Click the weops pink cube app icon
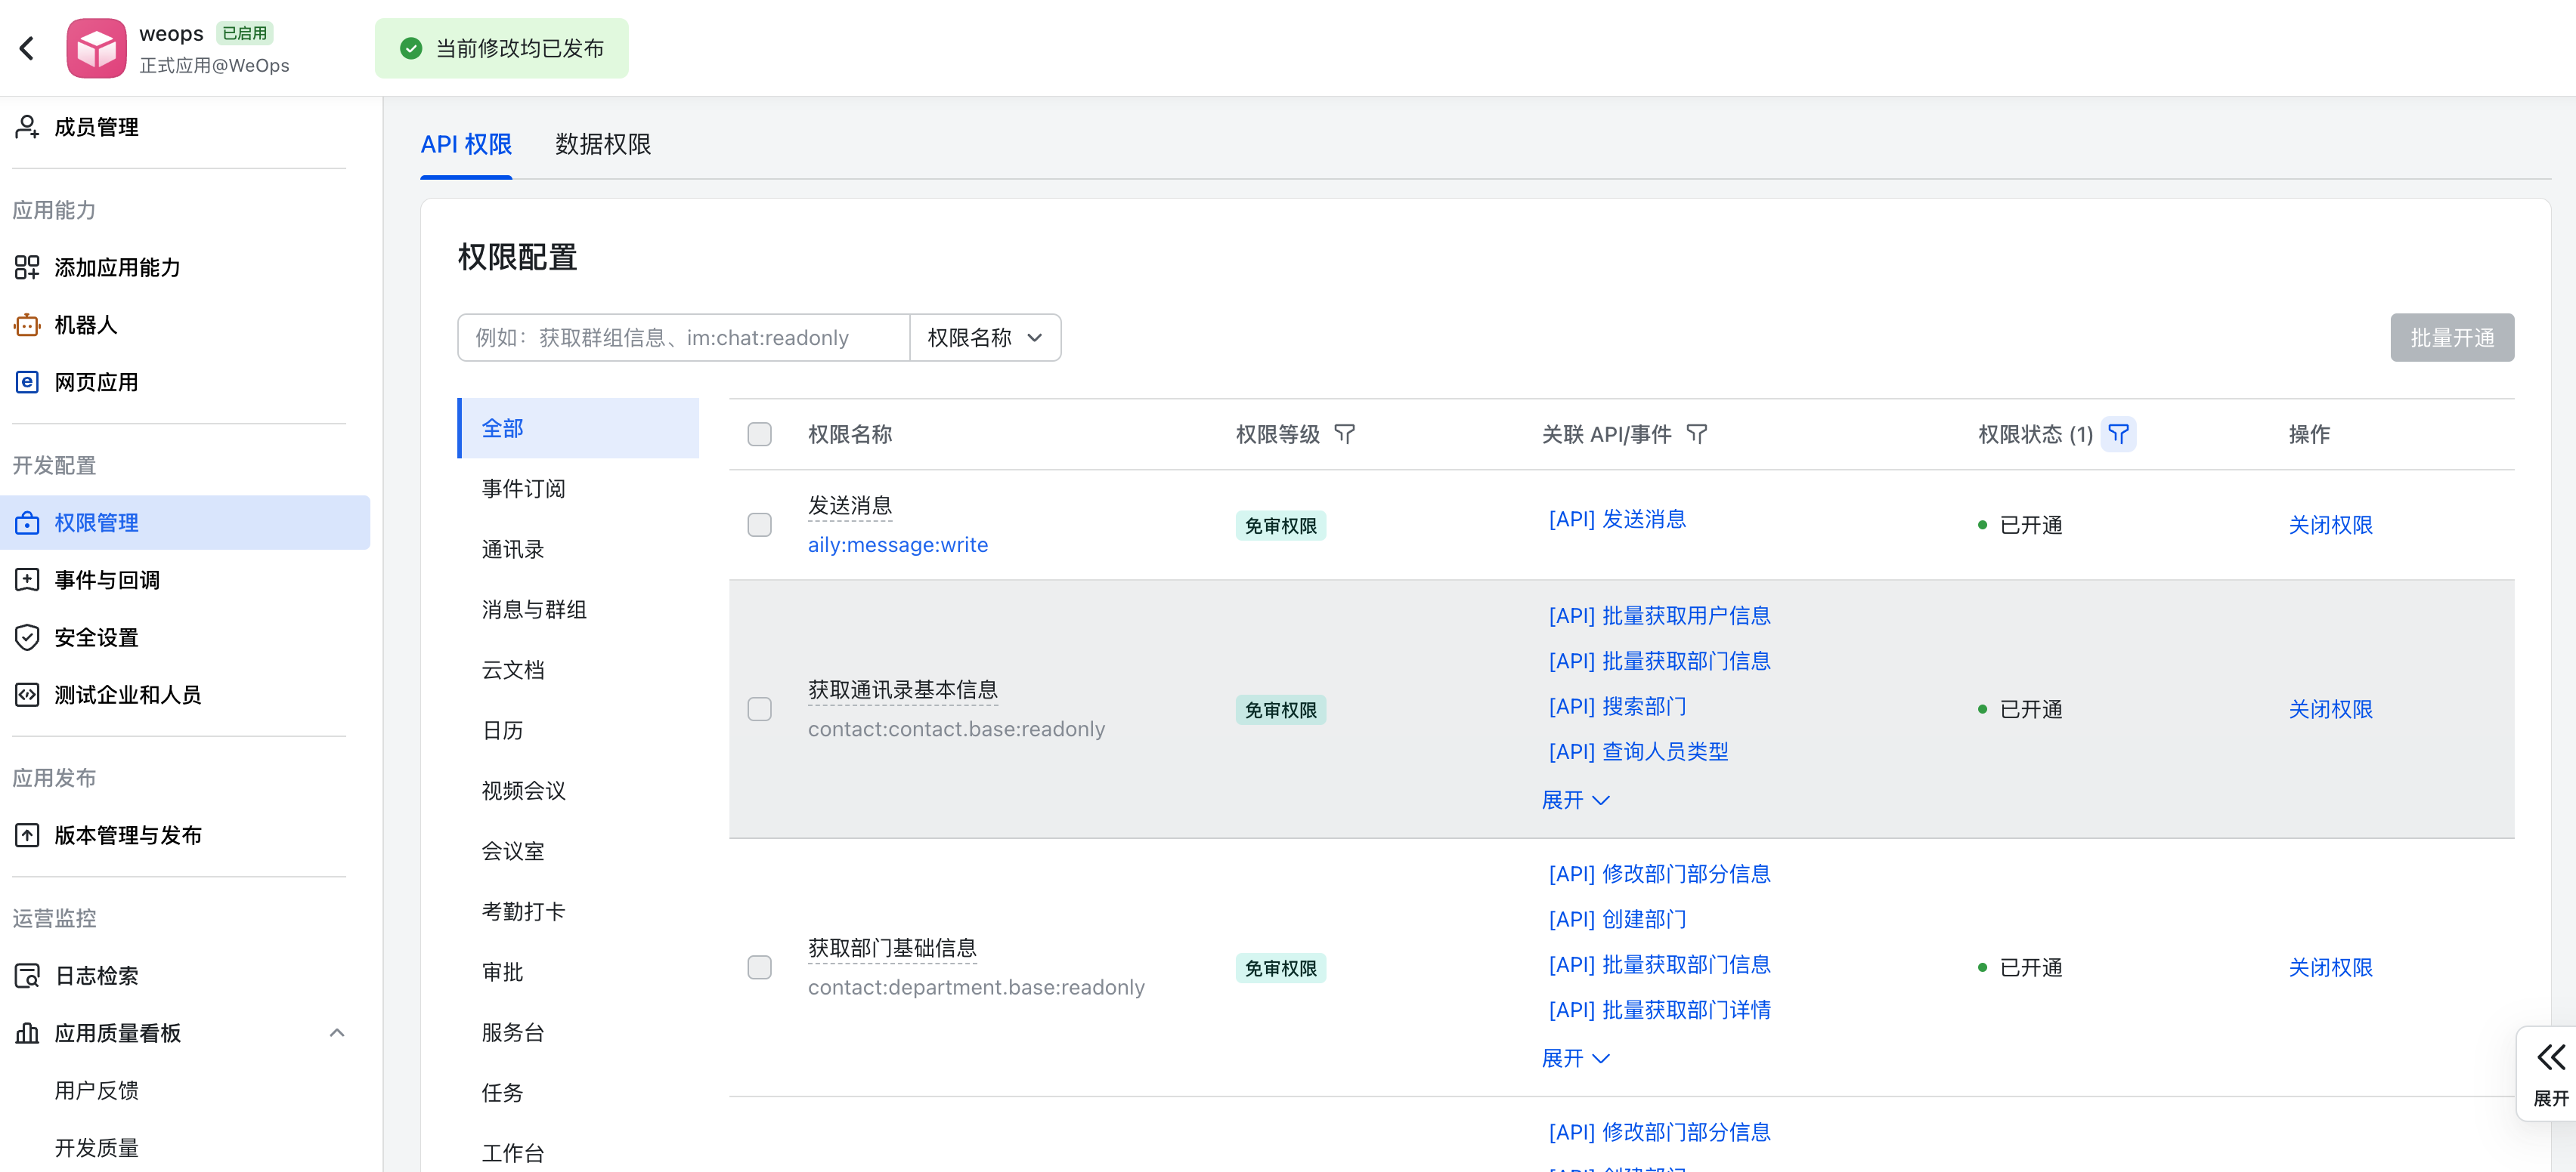 [96, 48]
